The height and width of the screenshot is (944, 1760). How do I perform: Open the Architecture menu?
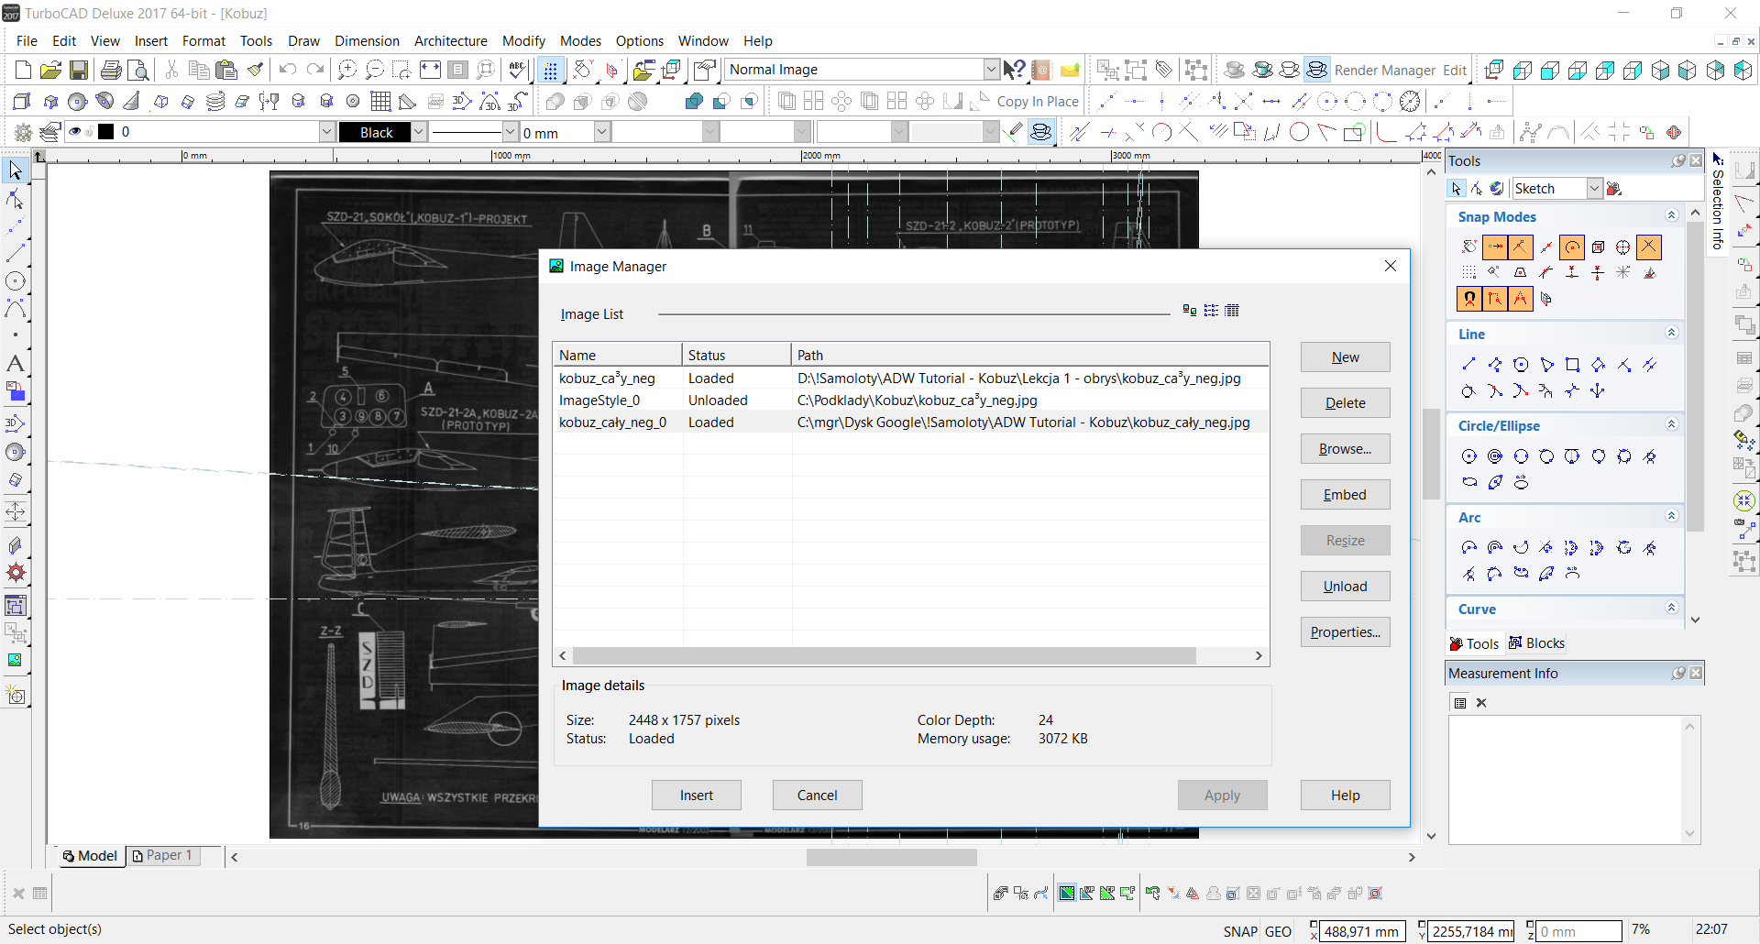(x=450, y=41)
